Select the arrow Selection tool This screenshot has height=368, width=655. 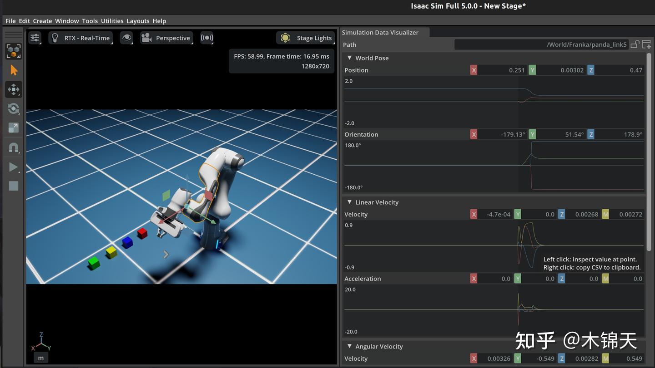click(13, 70)
